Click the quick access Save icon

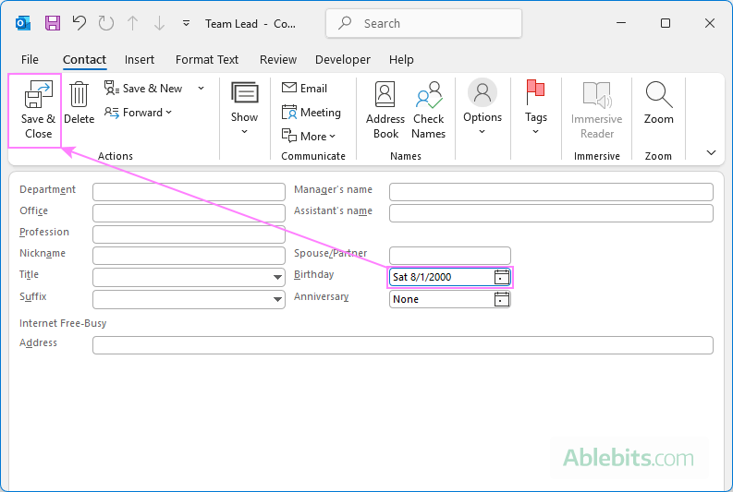point(53,23)
